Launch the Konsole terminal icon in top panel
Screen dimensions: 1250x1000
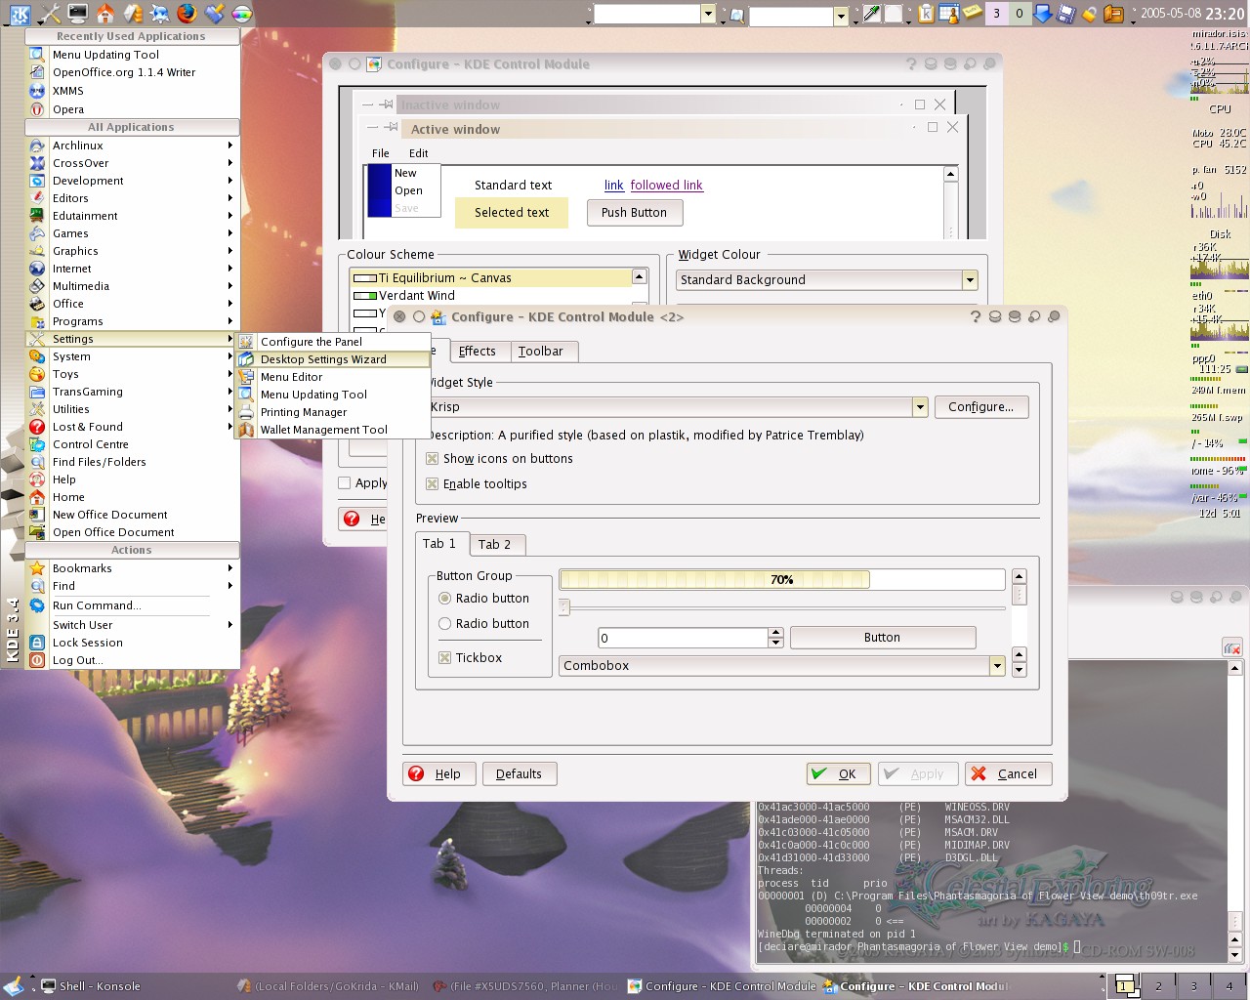[77, 14]
